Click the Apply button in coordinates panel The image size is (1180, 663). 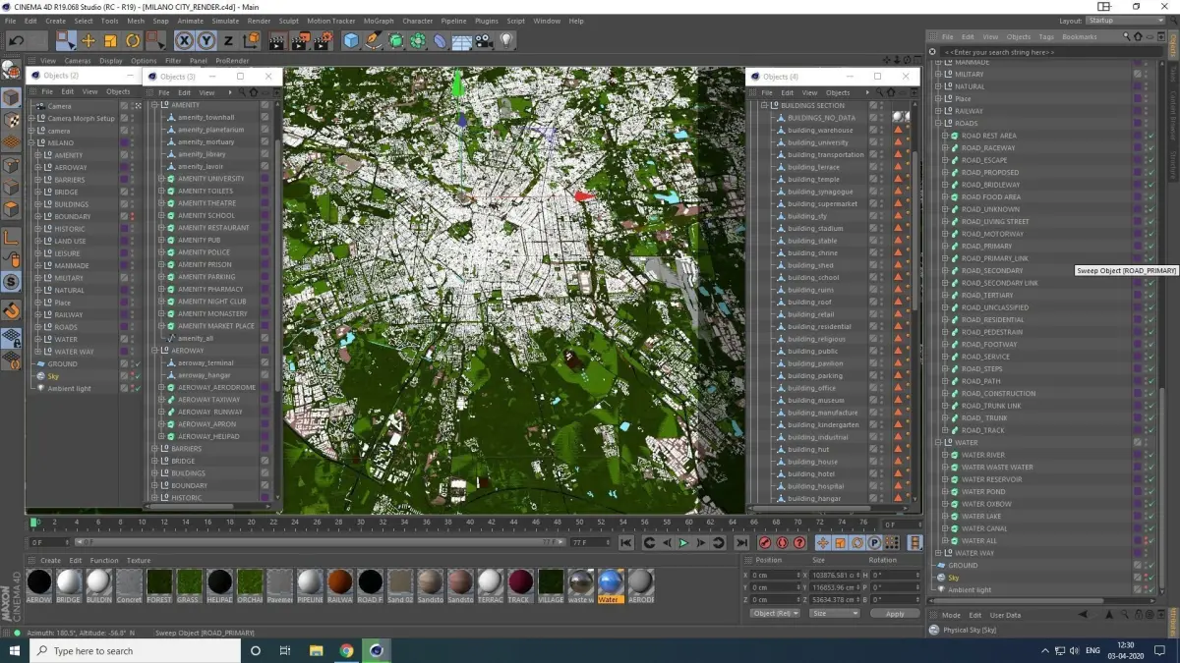pos(895,613)
